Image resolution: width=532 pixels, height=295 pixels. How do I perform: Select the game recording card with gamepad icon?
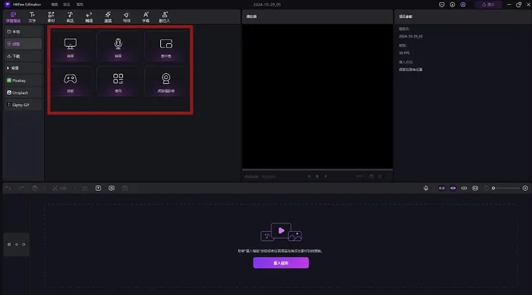tap(70, 82)
